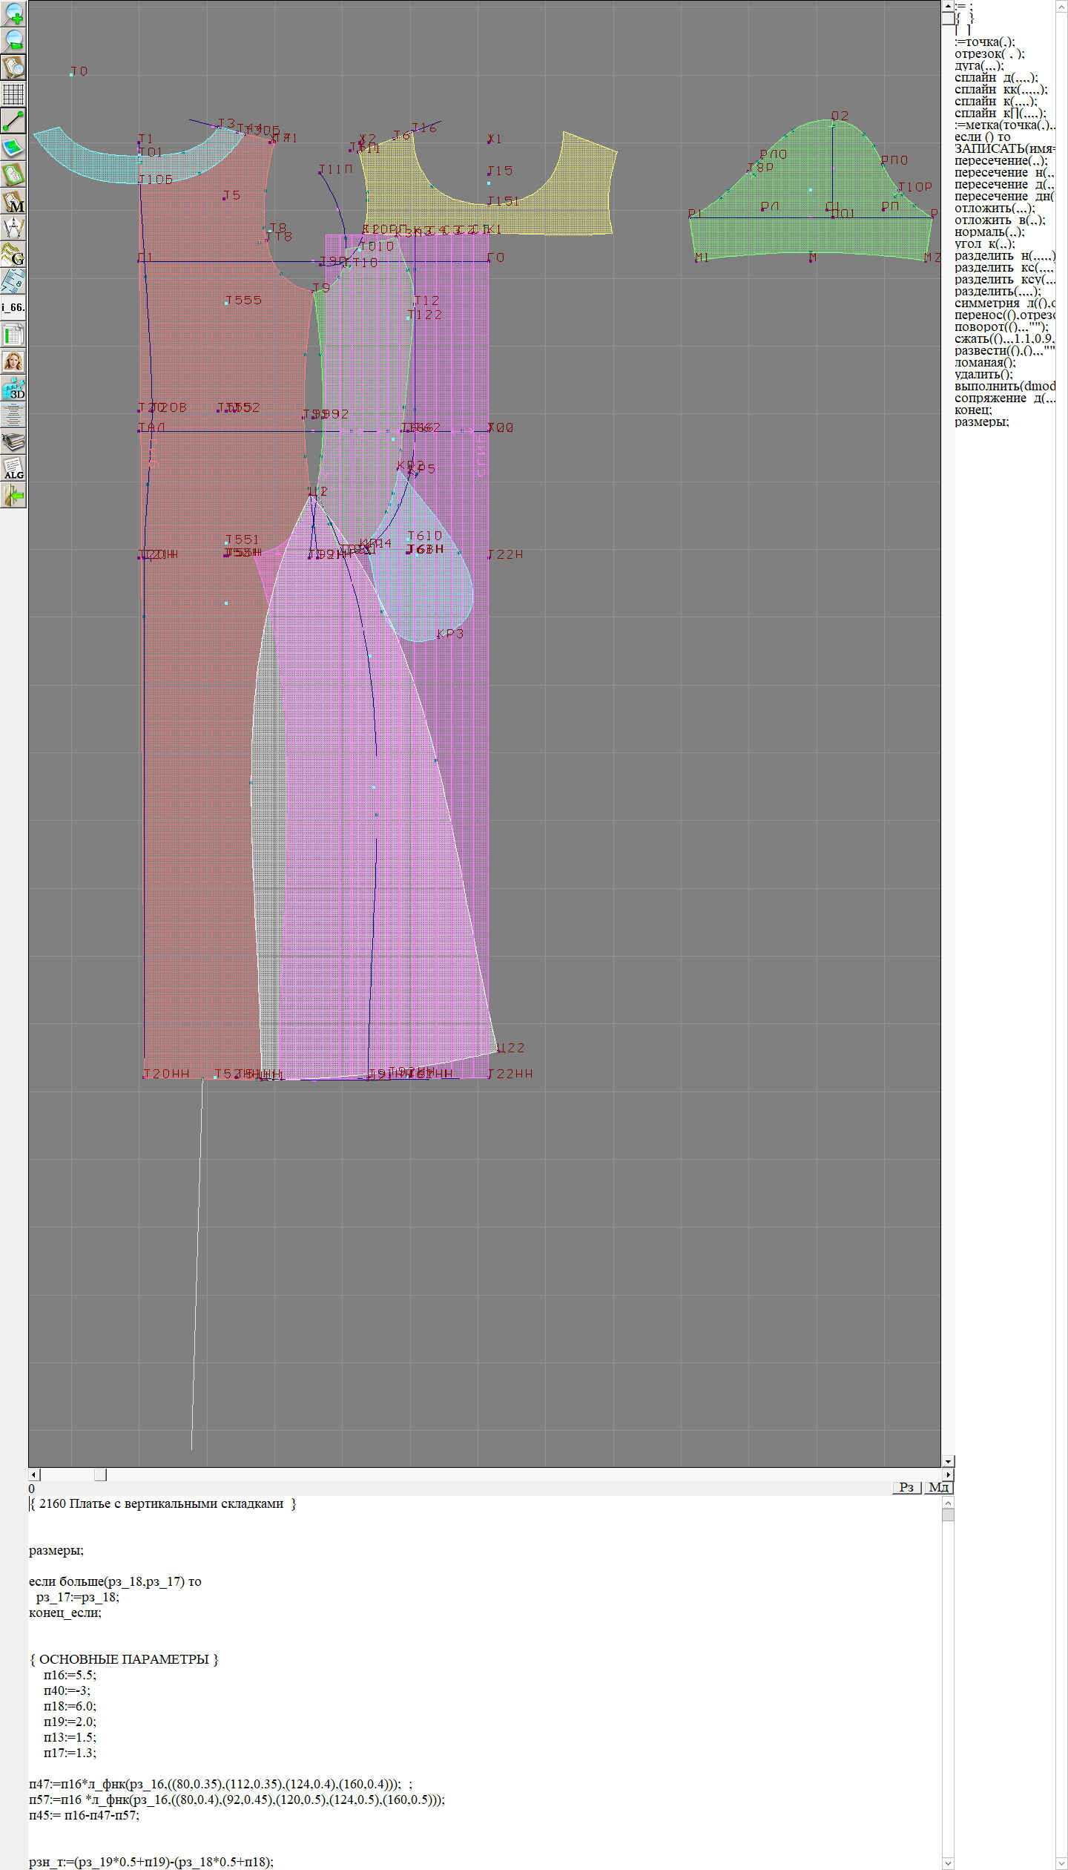Click the green spreadsheet table icon
This screenshot has height=1870, width=1068.
[13, 335]
